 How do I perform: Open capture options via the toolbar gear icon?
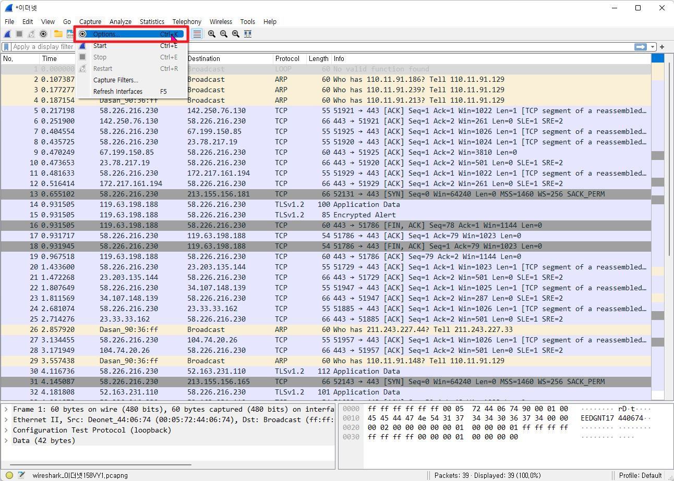(43, 34)
